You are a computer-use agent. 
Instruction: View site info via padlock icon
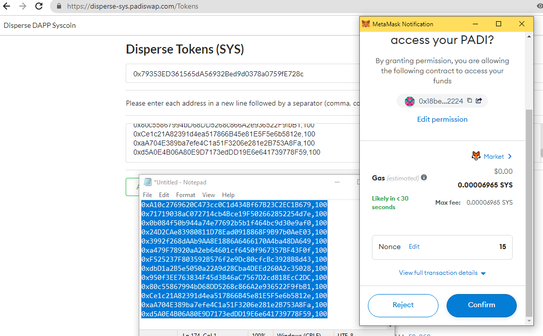coord(59,6)
